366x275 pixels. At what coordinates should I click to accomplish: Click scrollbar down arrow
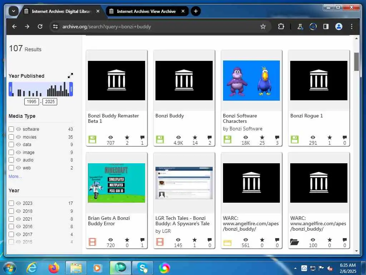coord(356,251)
